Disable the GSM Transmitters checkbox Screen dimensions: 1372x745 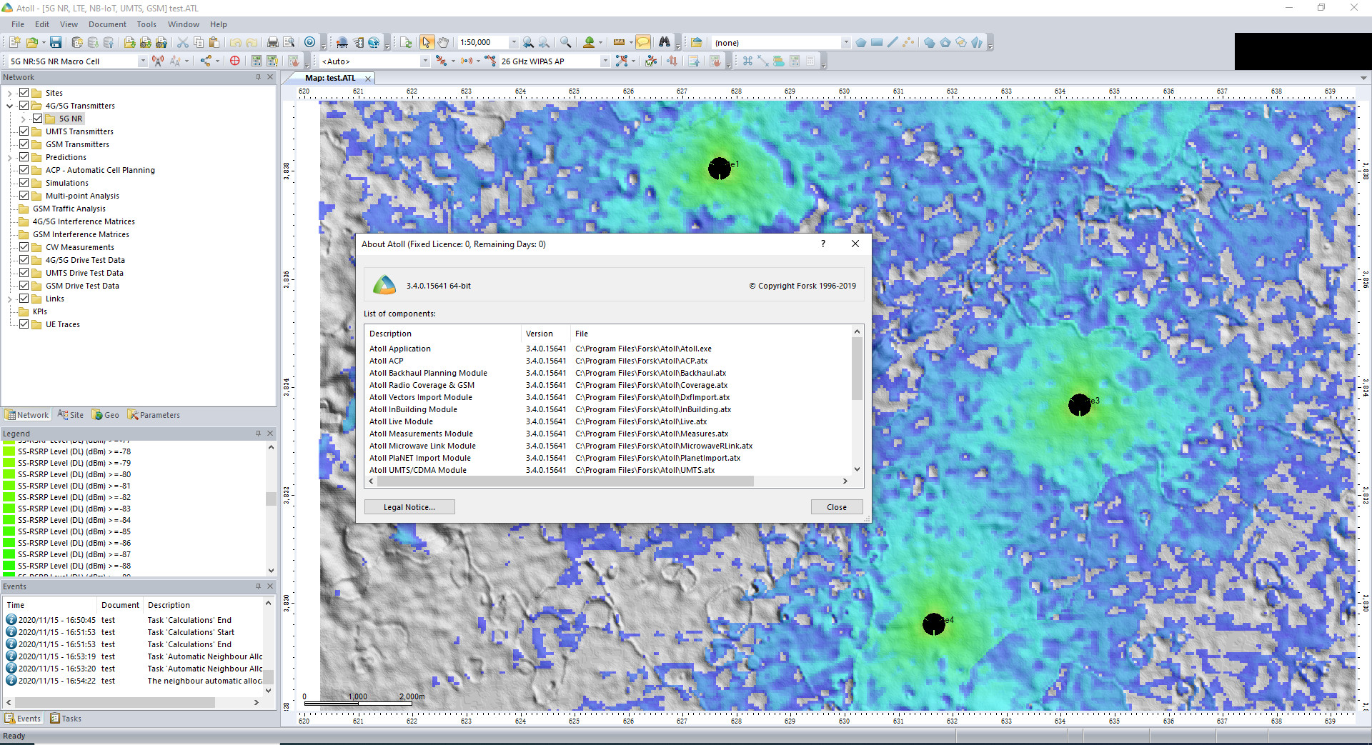click(x=24, y=144)
